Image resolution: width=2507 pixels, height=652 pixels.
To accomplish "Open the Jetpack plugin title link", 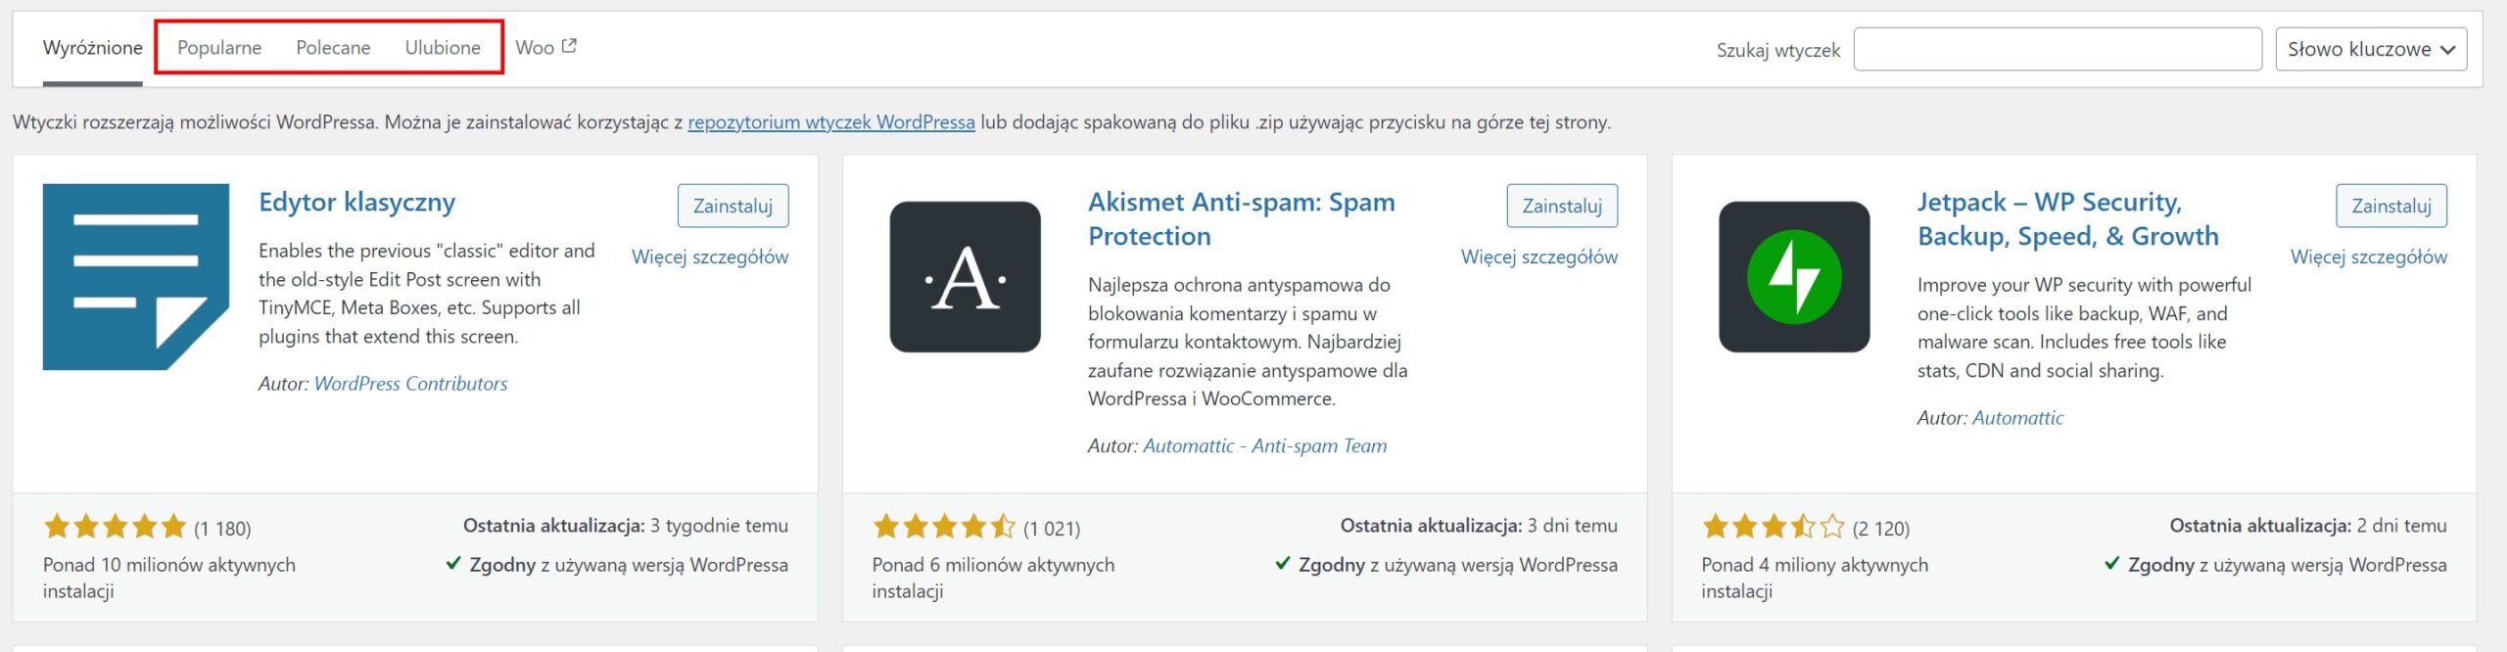I will [2068, 219].
